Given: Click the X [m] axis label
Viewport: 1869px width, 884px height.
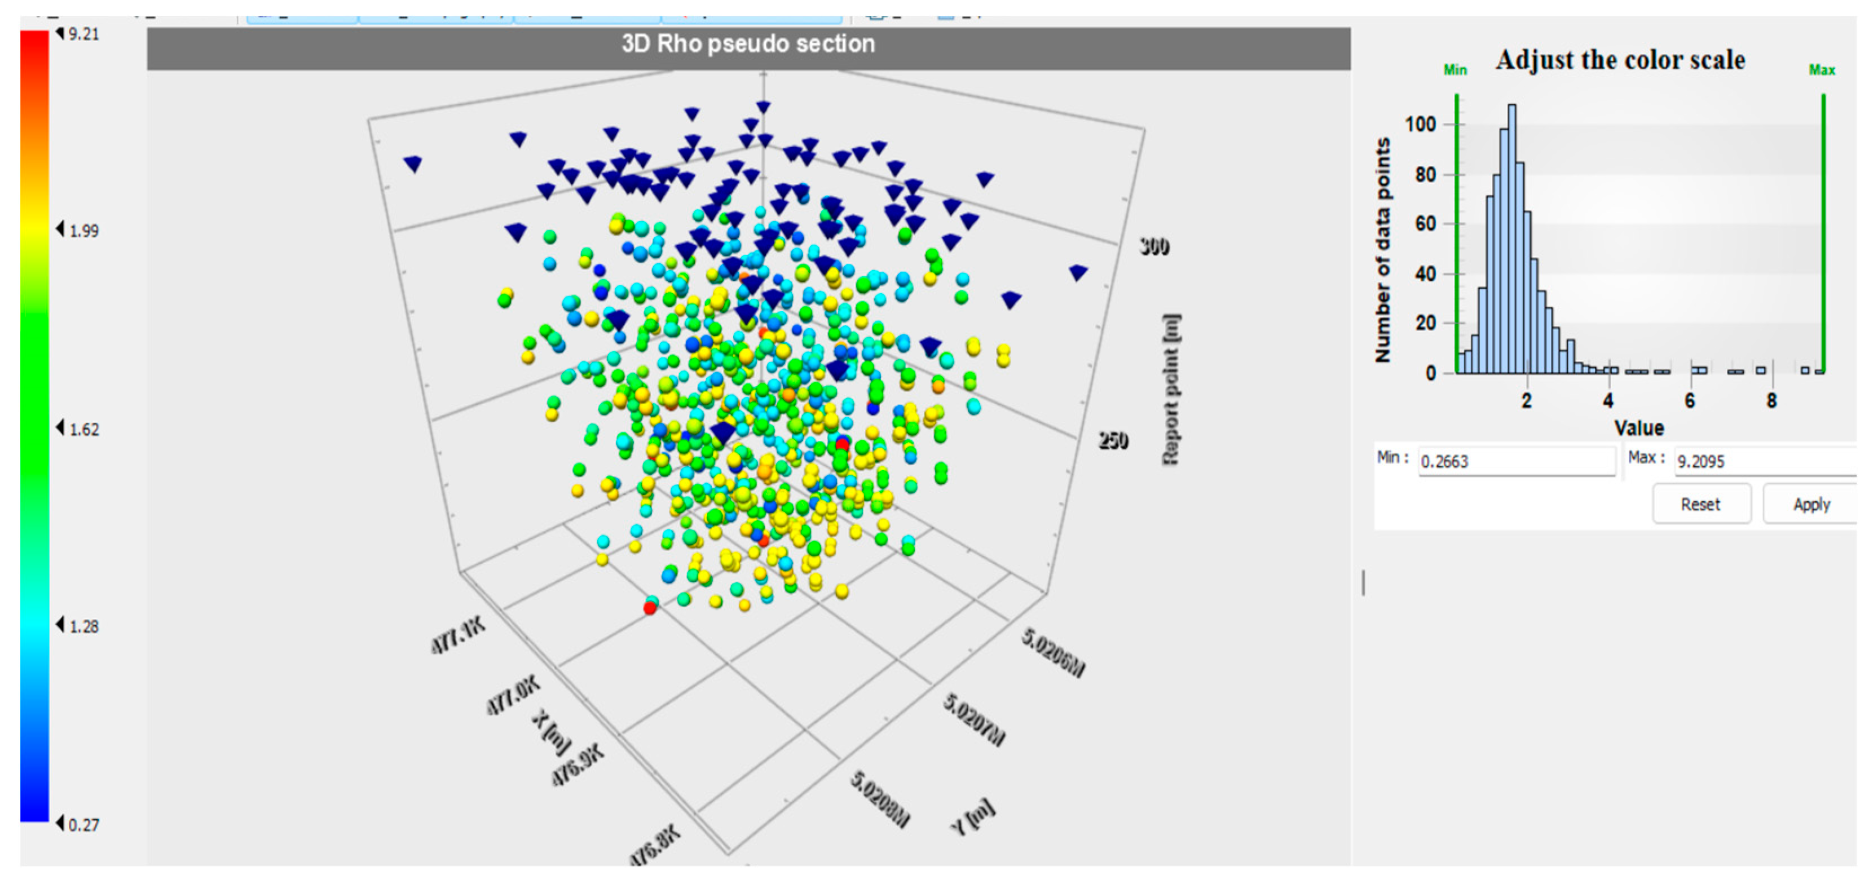Looking at the screenshot, I should point(552,731).
